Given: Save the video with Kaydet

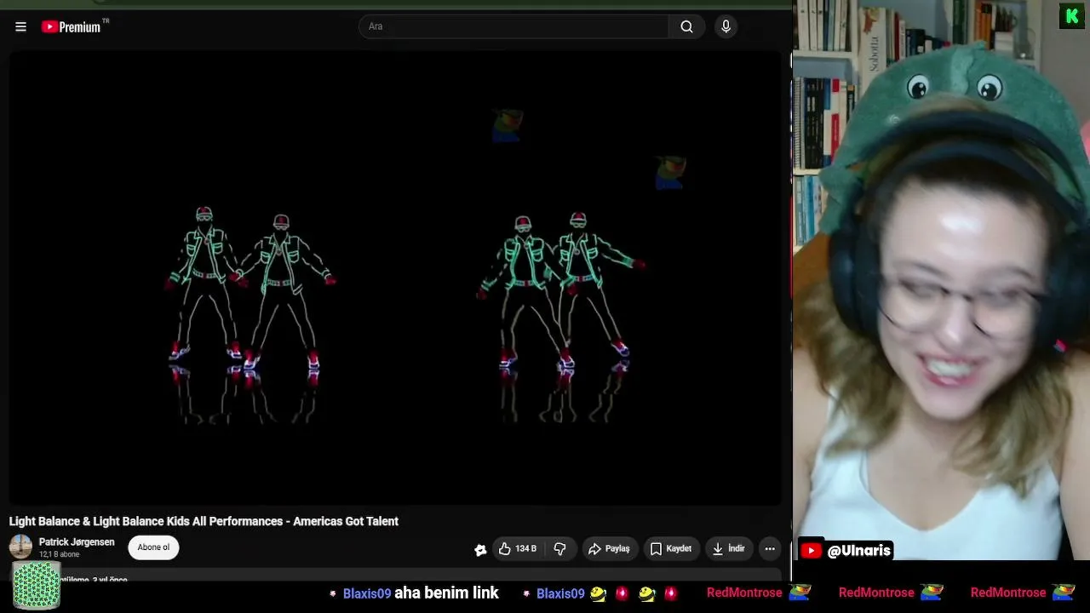Looking at the screenshot, I should click(x=671, y=549).
